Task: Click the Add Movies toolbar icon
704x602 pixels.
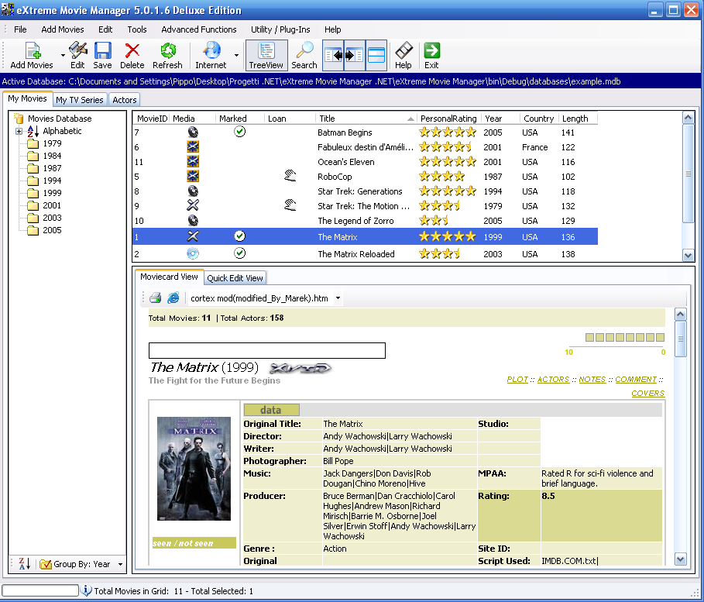Action: (x=32, y=54)
